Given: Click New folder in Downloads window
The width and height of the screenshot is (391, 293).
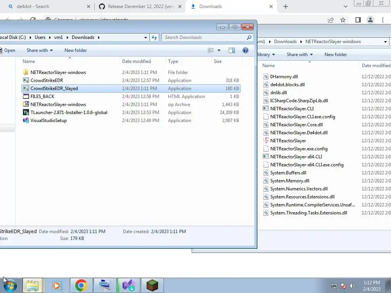Looking at the screenshot, I should 76,50.
